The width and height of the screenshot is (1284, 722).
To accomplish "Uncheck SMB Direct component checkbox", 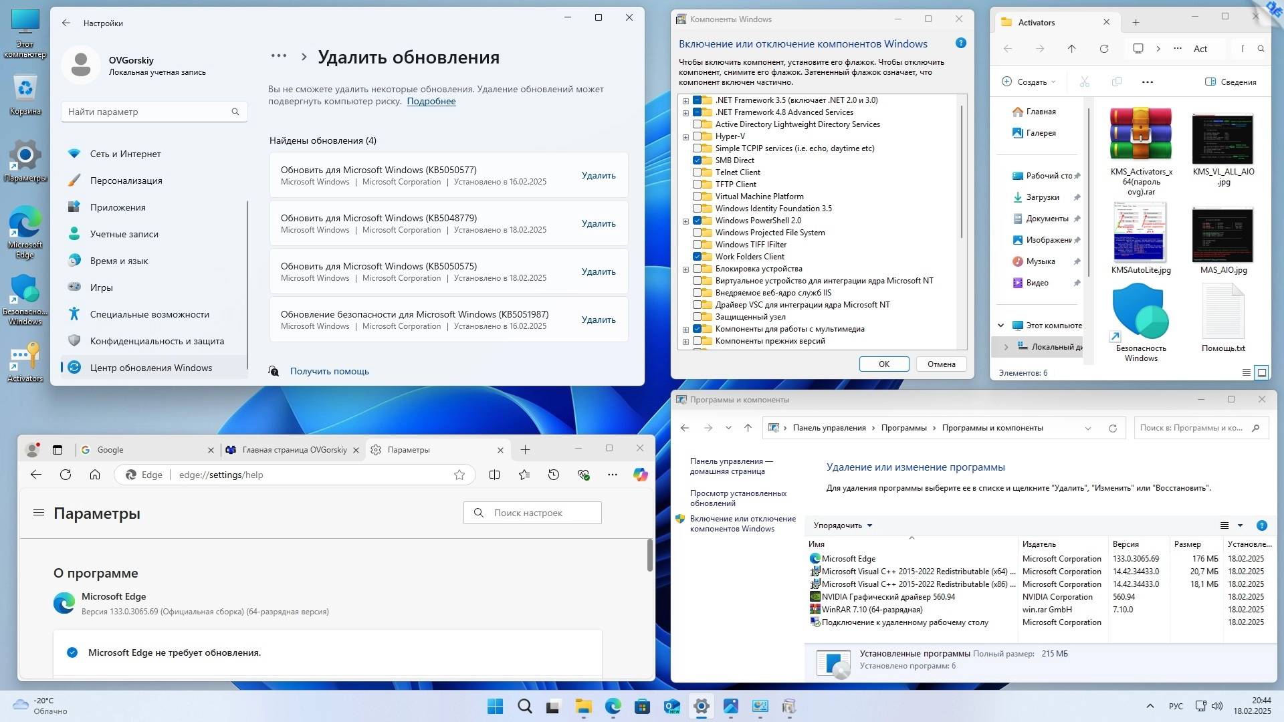I will click(698, 160).
